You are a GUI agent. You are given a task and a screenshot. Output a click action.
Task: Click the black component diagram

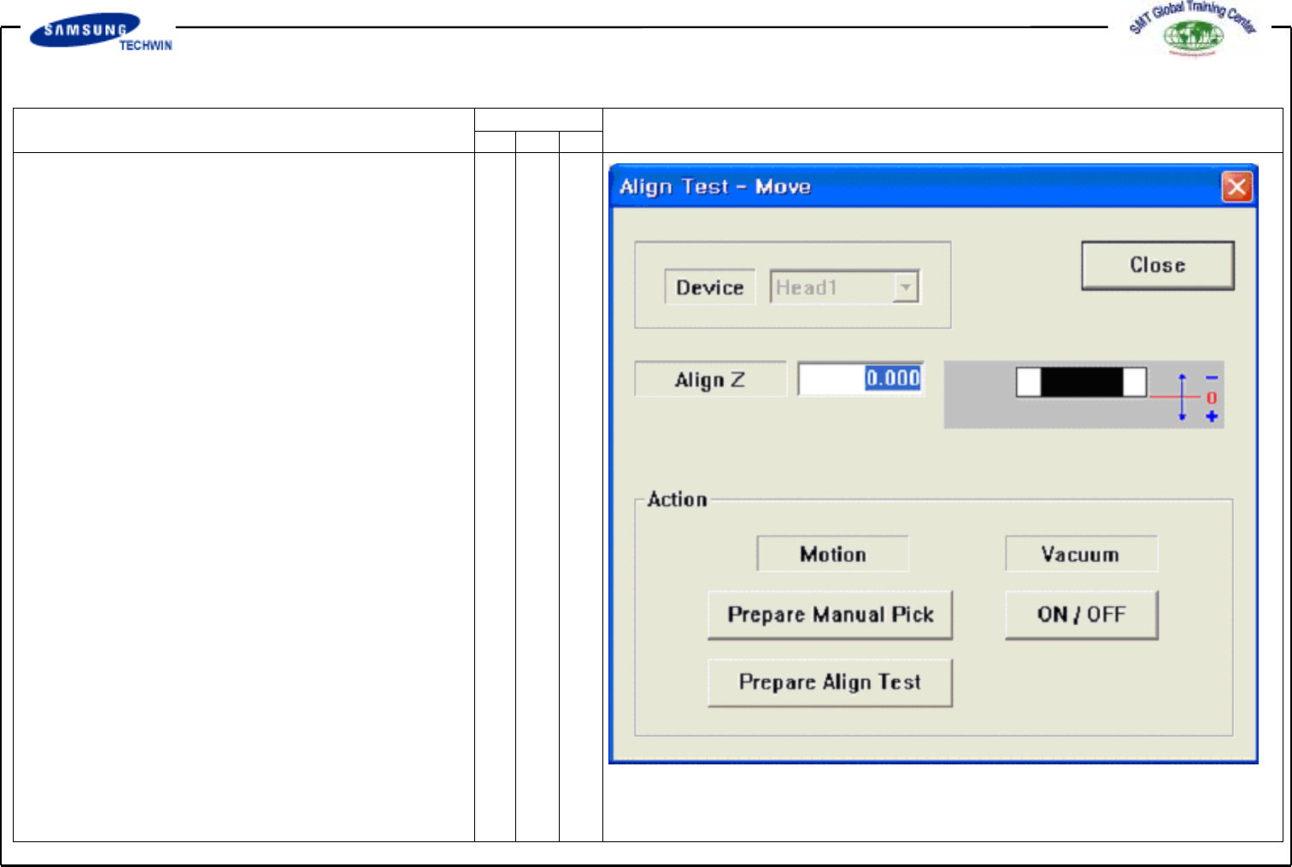pyautogui.click(x=1081, y=382)
